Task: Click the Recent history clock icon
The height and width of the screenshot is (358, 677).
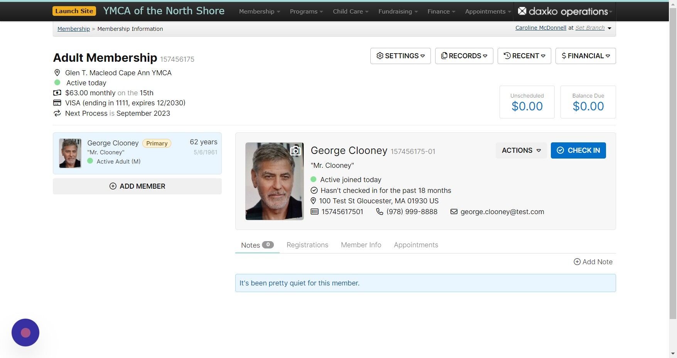Action: coord(507,56)
